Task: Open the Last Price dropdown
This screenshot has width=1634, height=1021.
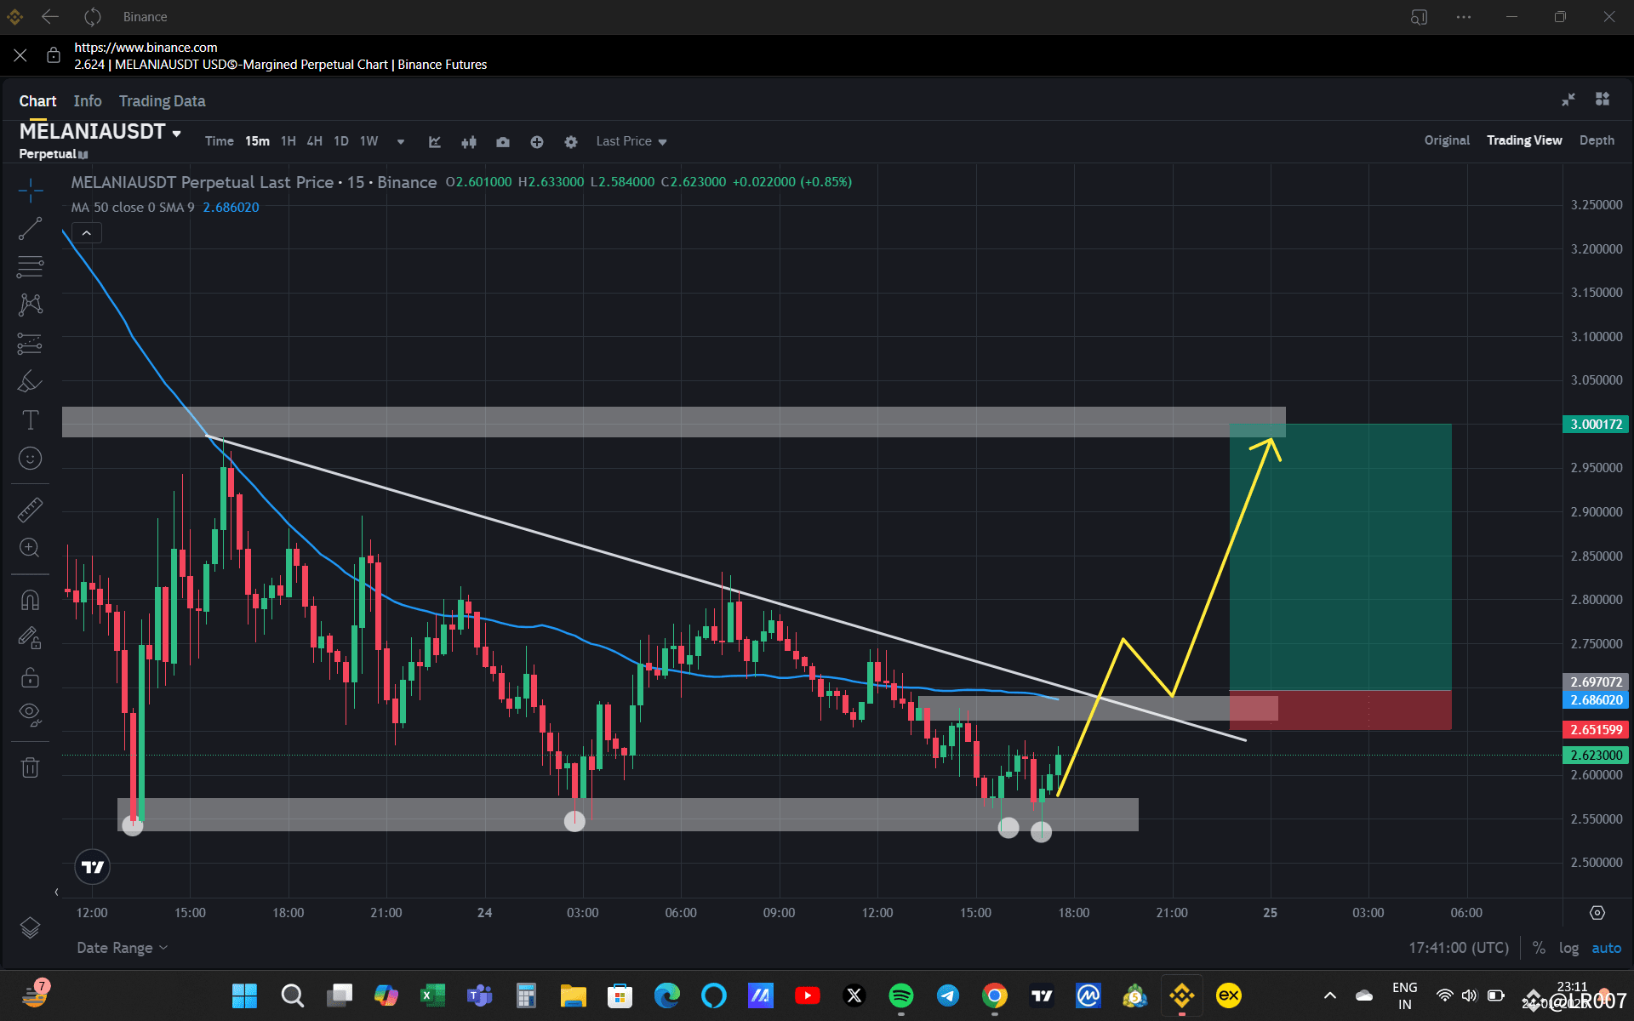Action: point(631,141)
